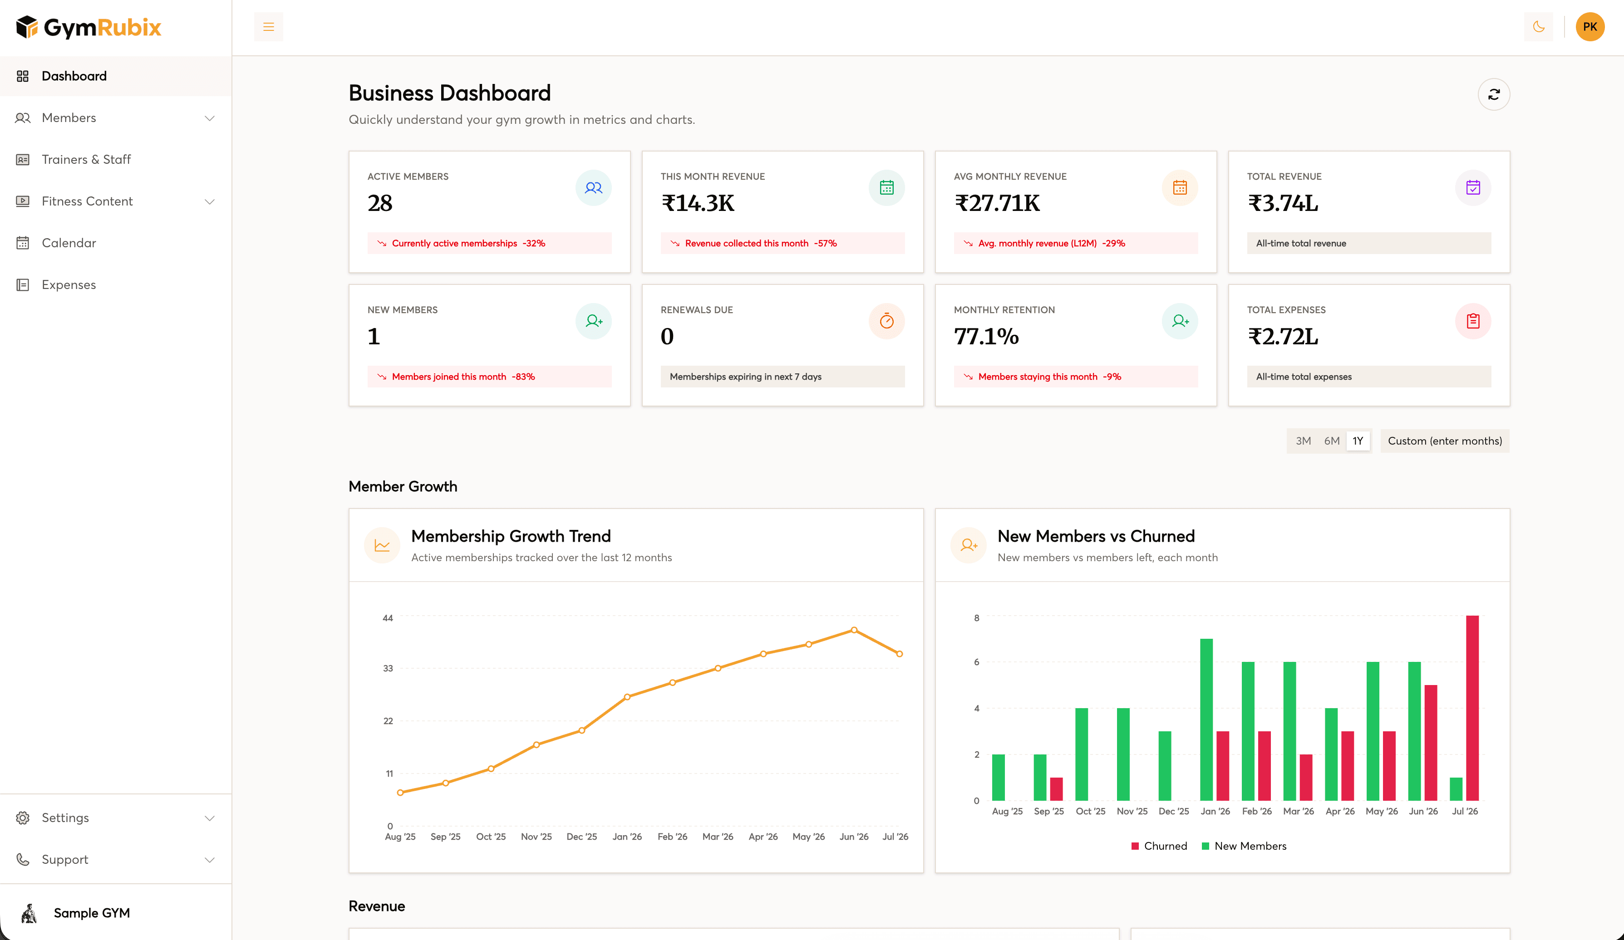Click the "All-time total expenses" text
Viewport: 1624px width, 940px height.
coord(1304,377)
